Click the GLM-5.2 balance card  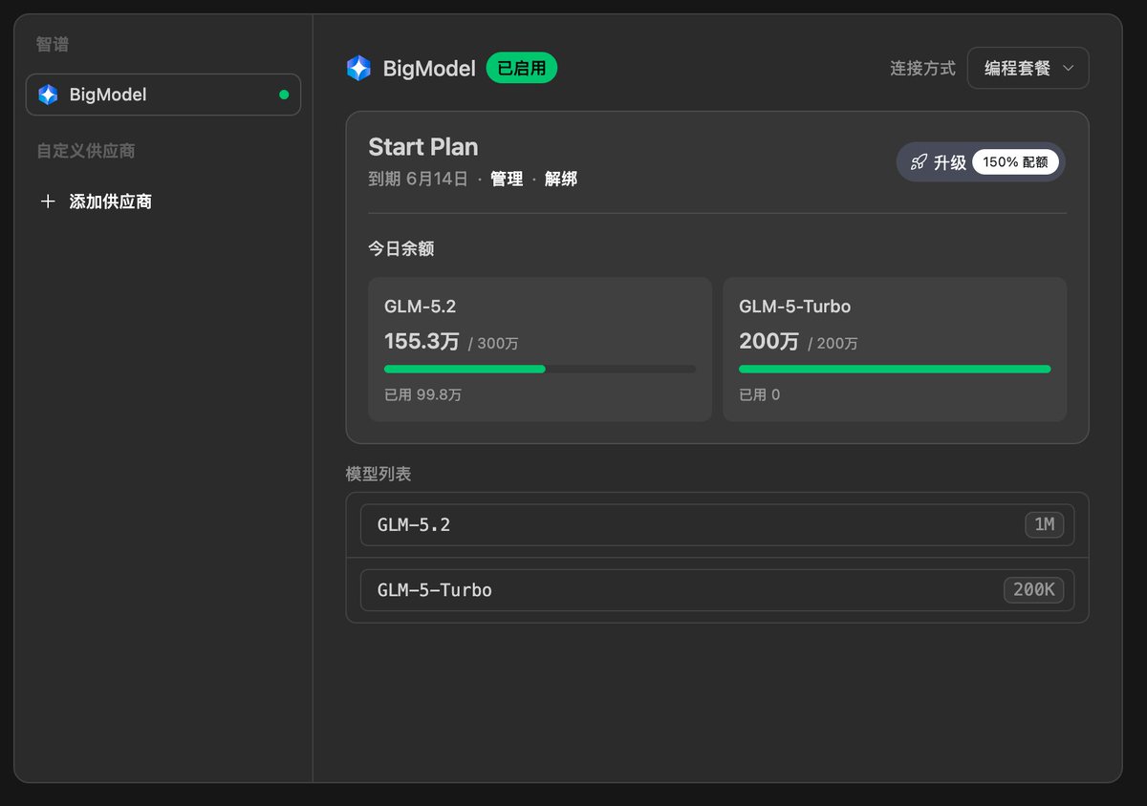pos(540,349)
